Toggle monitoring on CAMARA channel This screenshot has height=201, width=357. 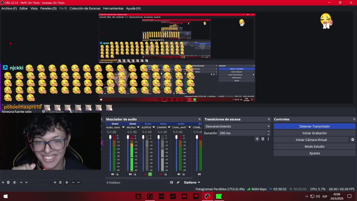coord(165,174)
